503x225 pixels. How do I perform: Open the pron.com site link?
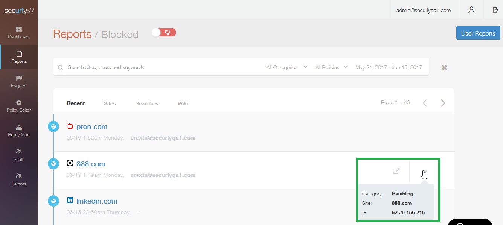pos(92,127)
